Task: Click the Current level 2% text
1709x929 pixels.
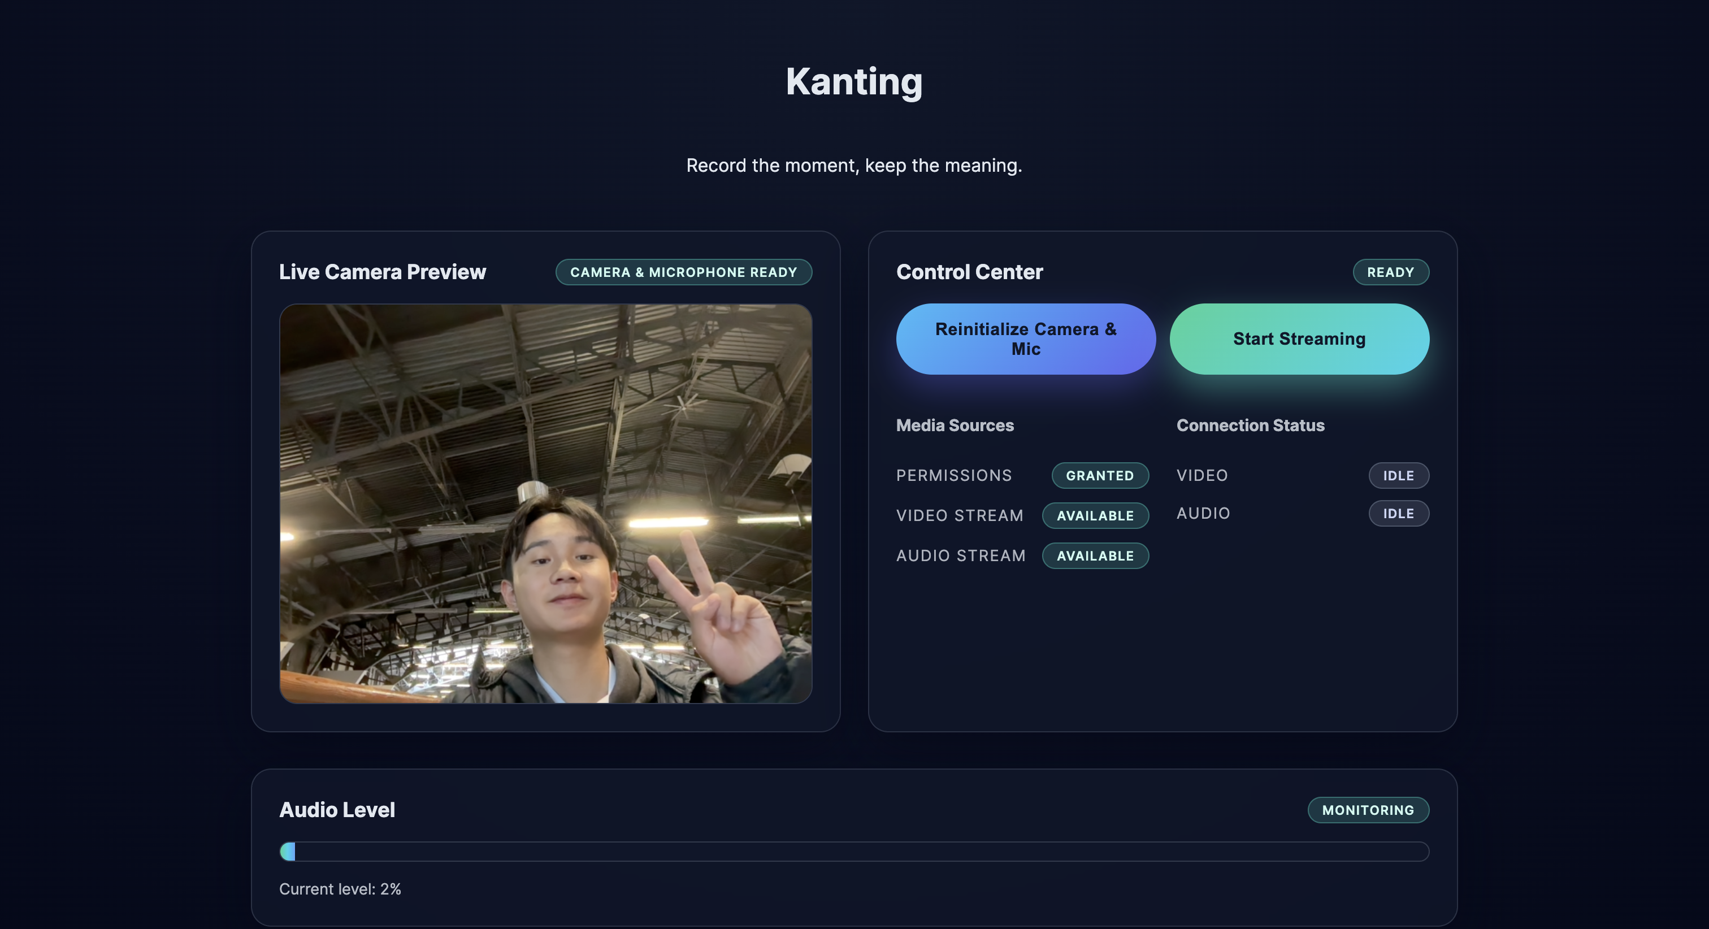Action: [x=340, y=888]
